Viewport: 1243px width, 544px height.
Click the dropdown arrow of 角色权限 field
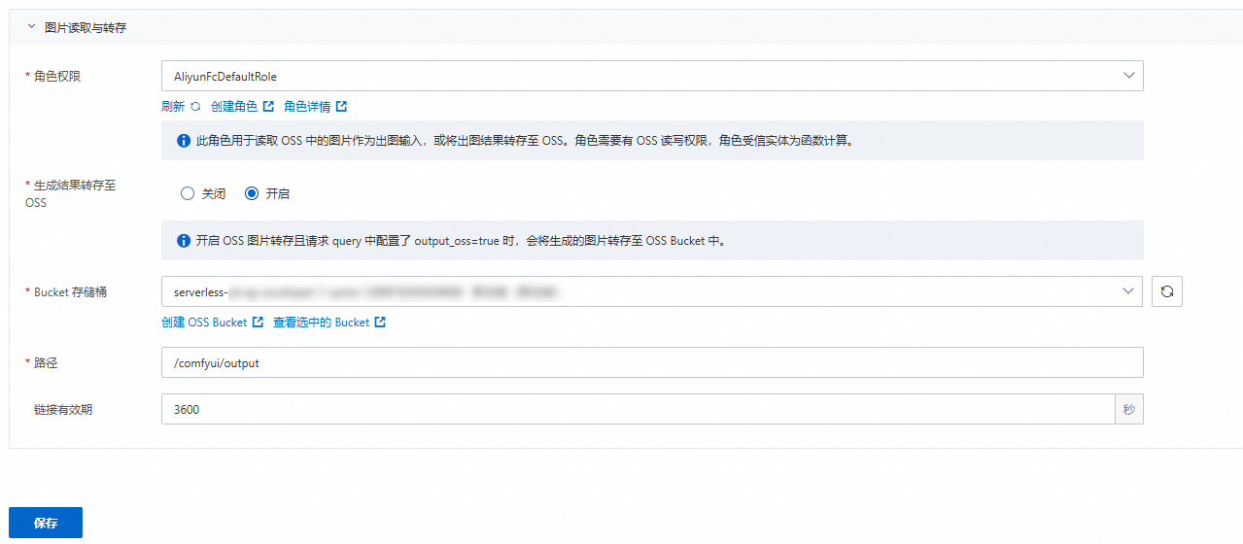pyautogui.click(x=1128, y=76)
